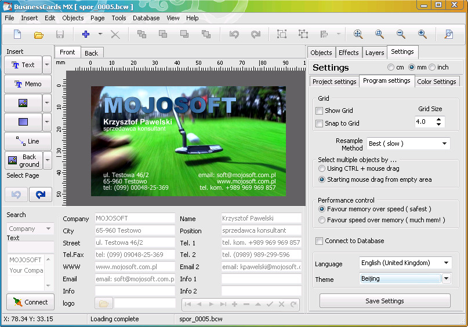Switch to the Effects tab
This screenshot has height=327, width=468.
pos(349,53)
